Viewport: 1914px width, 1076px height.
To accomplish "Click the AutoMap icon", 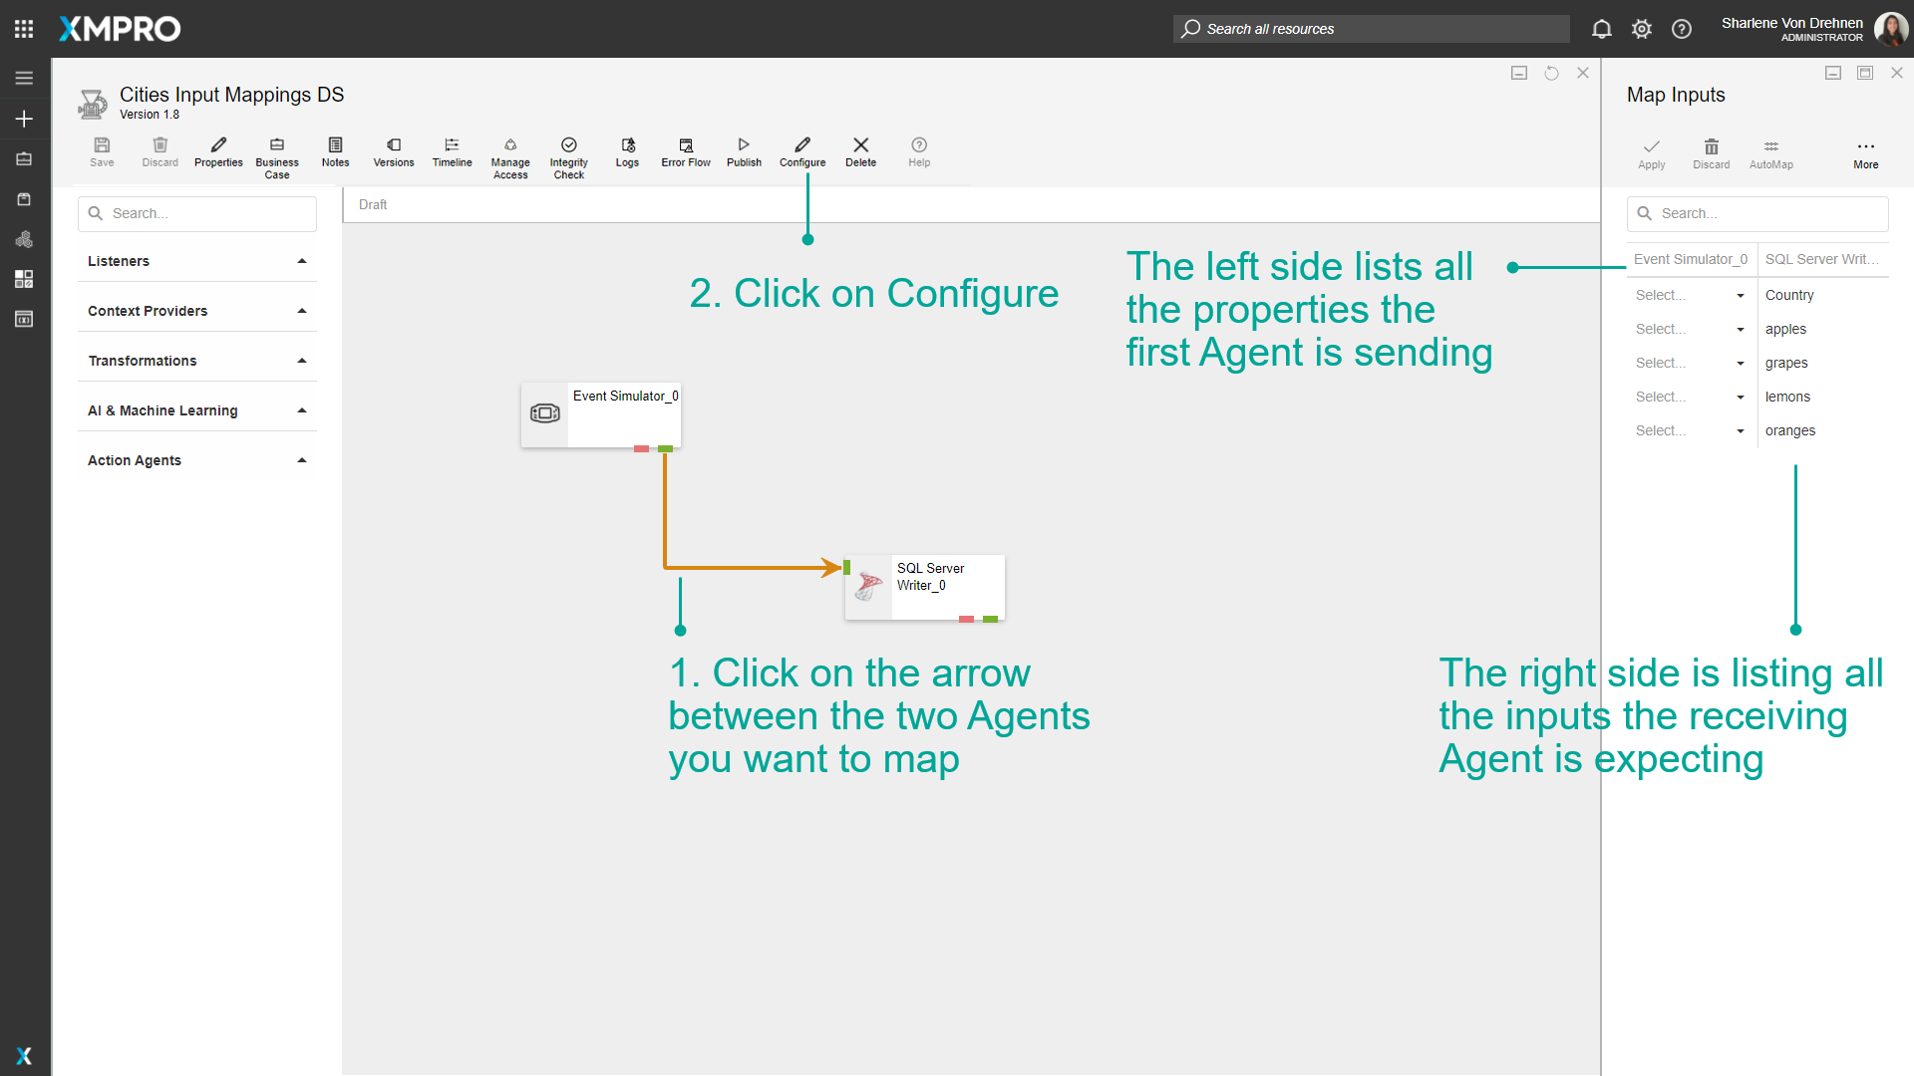I will (1770, 152).
